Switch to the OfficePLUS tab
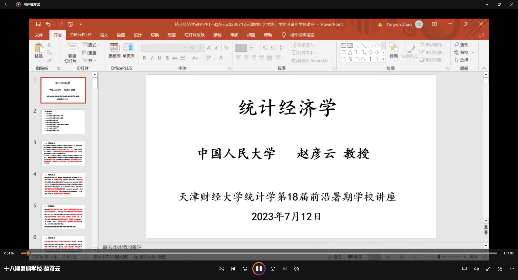This screenshot has height=280, width=518. pyautogui.click(x=81, y=35)
